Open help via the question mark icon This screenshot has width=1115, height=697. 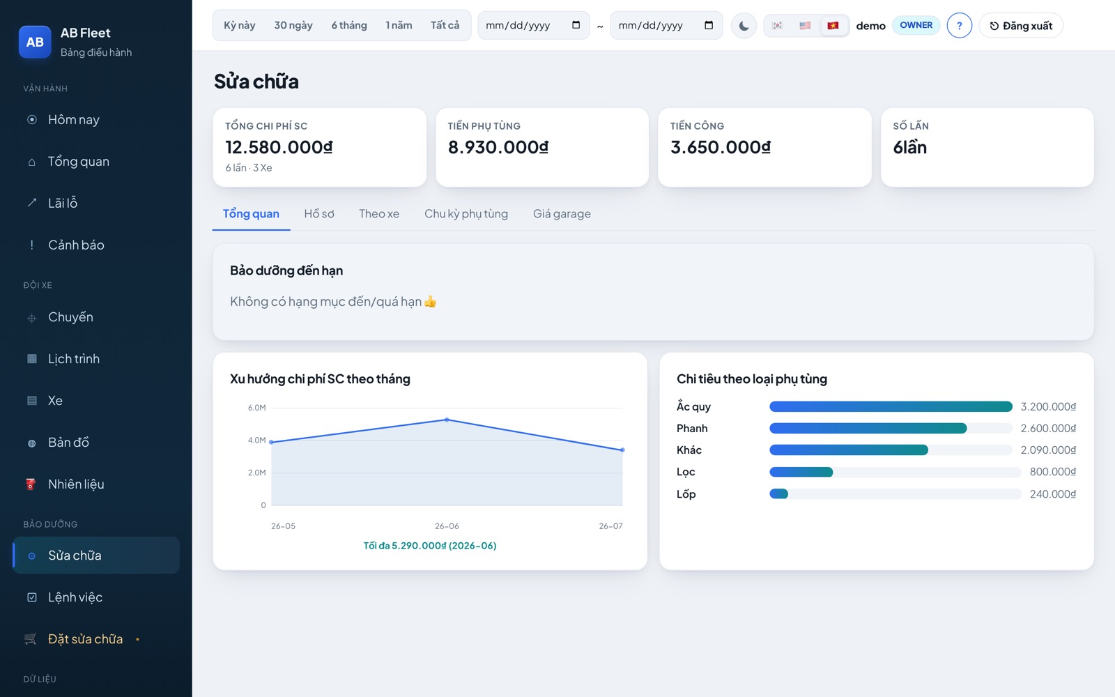959,26
